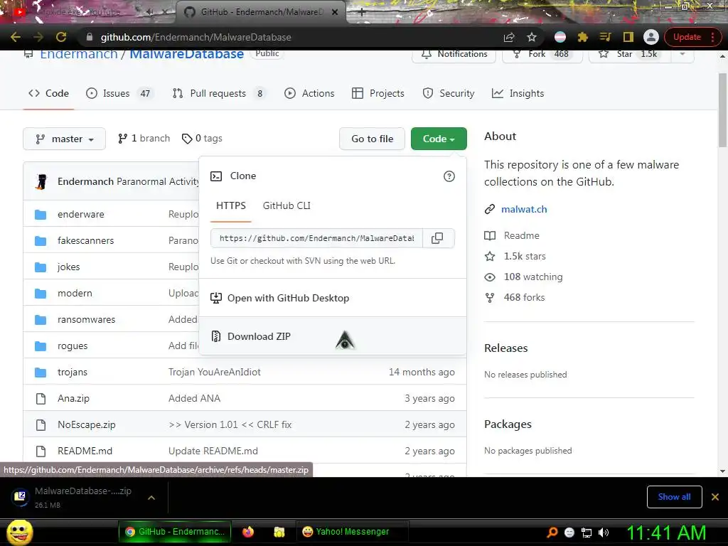Open the Pull requests tab
The height and width of the screenshot is (546, 728).
click(219, 93)
